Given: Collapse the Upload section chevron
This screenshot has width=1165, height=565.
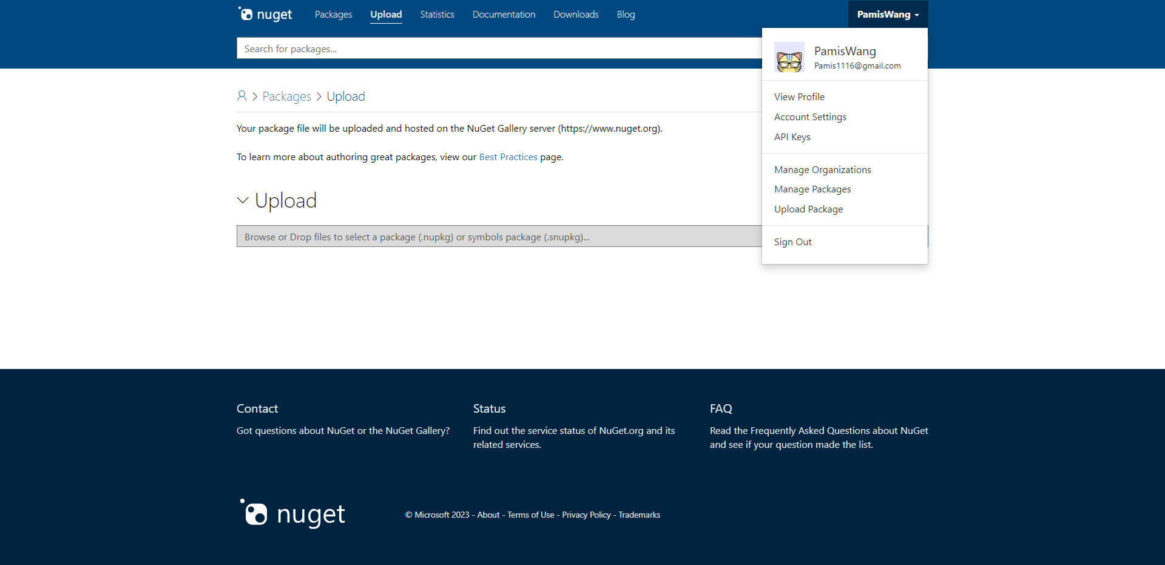Looking at the screenshot, I should tap(243, 200).
